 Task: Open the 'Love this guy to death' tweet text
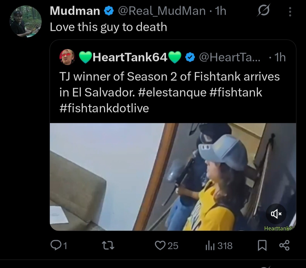(x=109, y=27)
